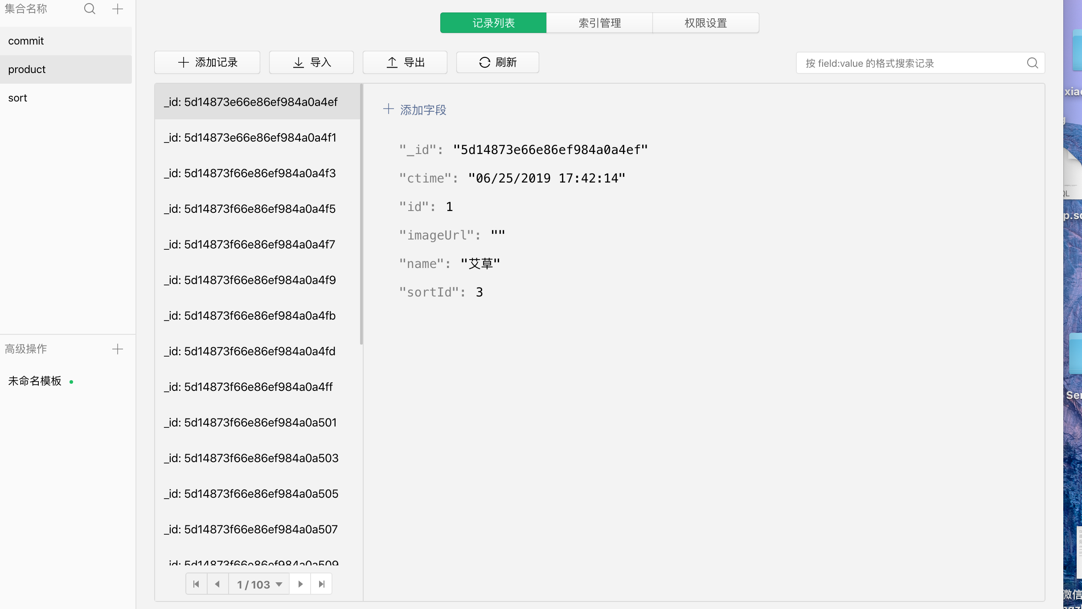Click the 导入 import button
Viewport: 1082px width, 609px height.
(x=311, y=62)
